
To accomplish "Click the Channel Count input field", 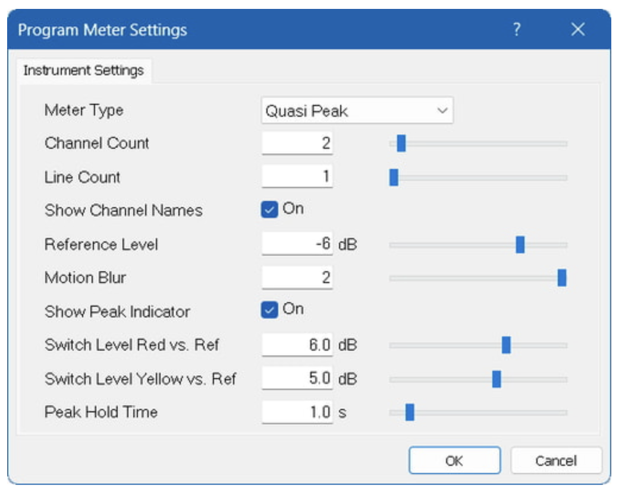I will coord(297,144).
